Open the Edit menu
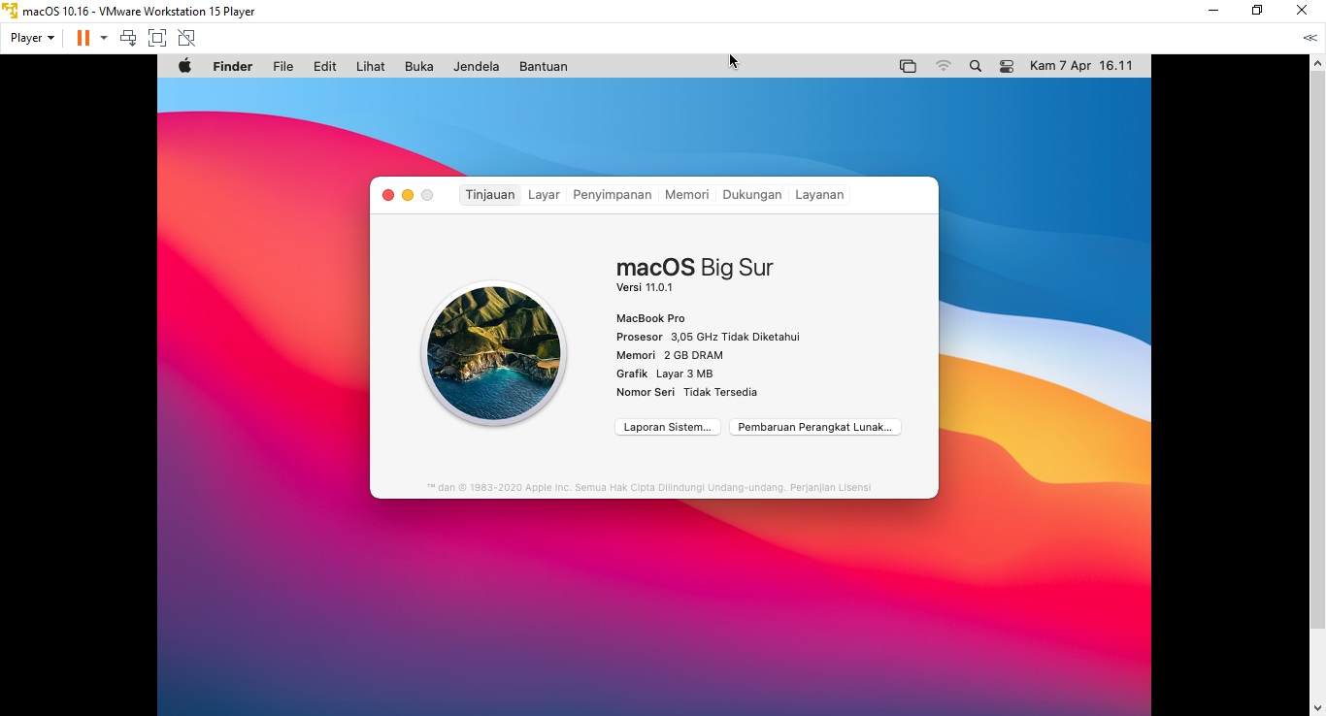Screen dimensions: 1326x716 pos(325,66)
